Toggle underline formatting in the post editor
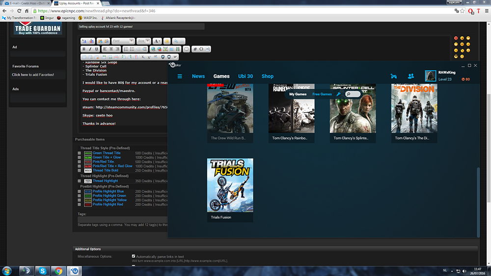The image size is (491, 276). [96, 49]
